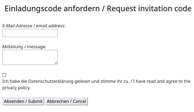
Task: Click the resize grip of the message textarea
Action: click(56, 63)
